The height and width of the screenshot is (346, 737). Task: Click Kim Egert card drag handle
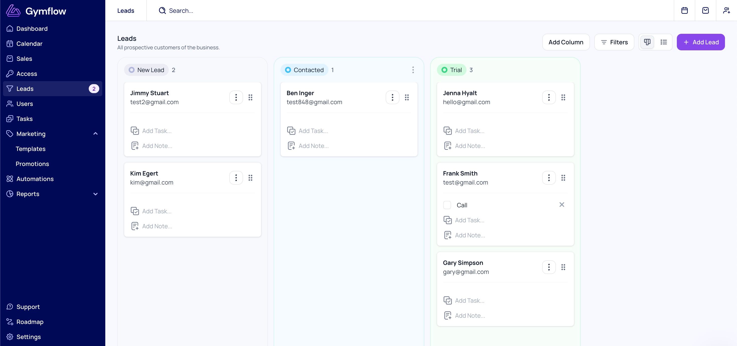(x=250, y=178)
